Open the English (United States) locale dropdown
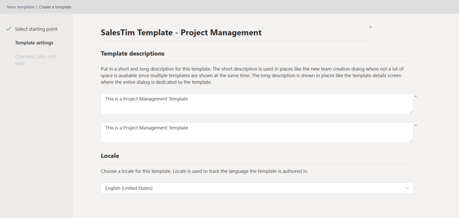The width and height of the screenshot is (459, 218). point(257,188)
